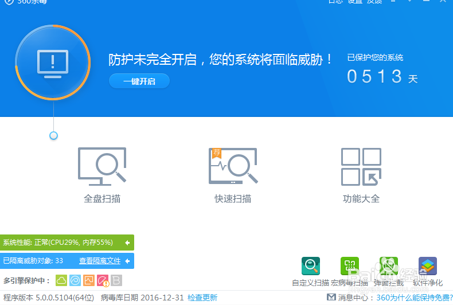
Task: Collapse the green 系统性能 bar arrow
Action: pyautogui.click(x=127, y=243)
